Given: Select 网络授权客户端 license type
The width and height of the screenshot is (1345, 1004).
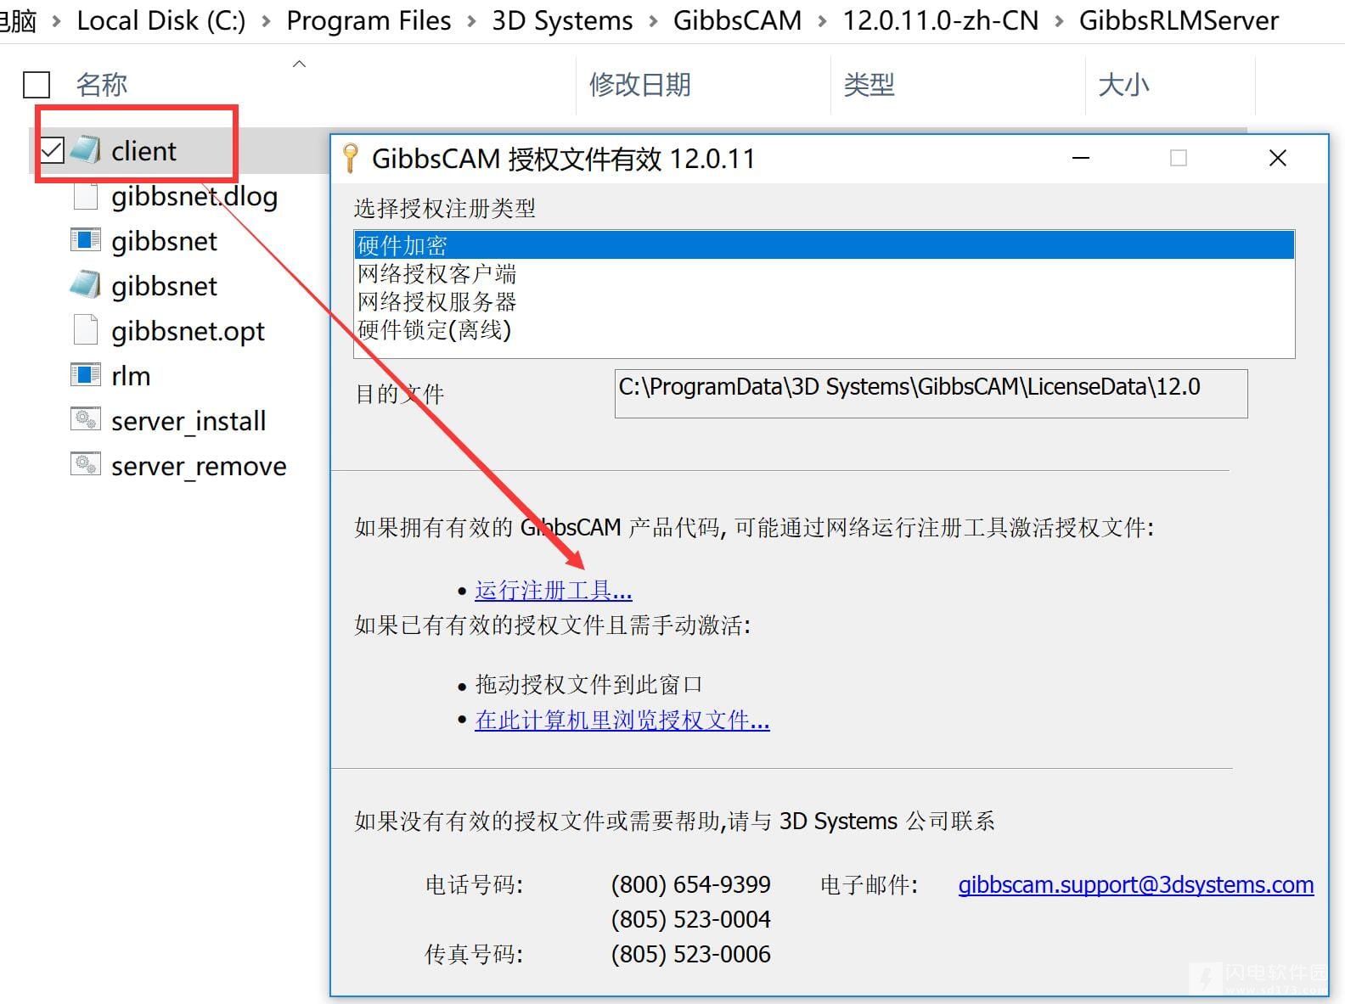Looking at the screenshot, I should pyautogui.click(x=824, y=273).
